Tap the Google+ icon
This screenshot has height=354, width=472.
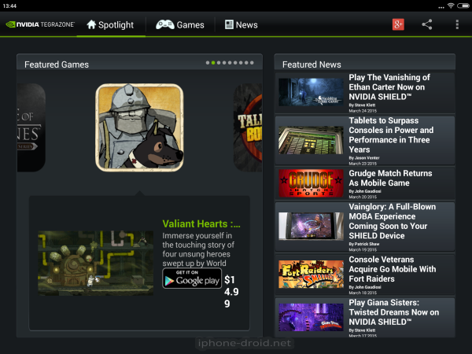(x=398, y=24)
